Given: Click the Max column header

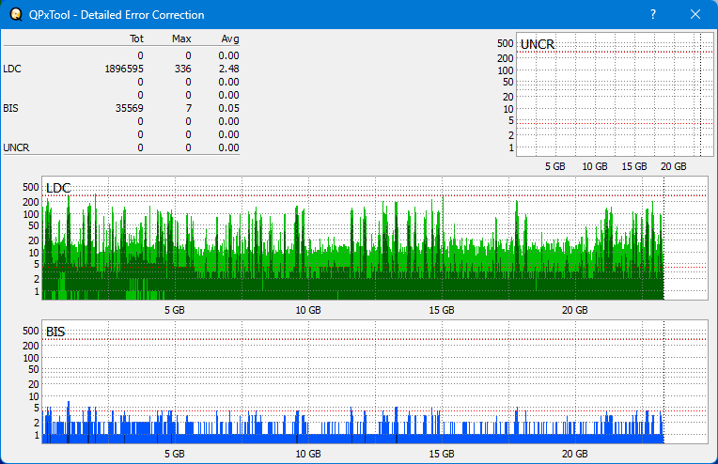Looking at the screenshot, I should [x=181, y=39].
